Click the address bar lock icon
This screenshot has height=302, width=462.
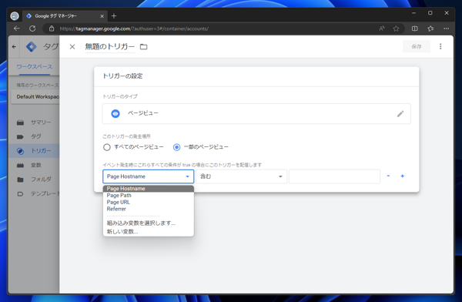click(x=52, y=29)
